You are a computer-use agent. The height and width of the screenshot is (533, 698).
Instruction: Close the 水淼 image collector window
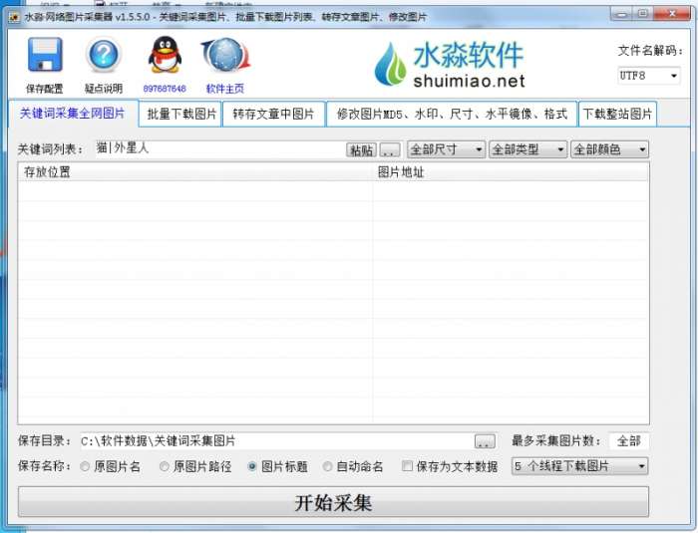(x=672, y=13)
